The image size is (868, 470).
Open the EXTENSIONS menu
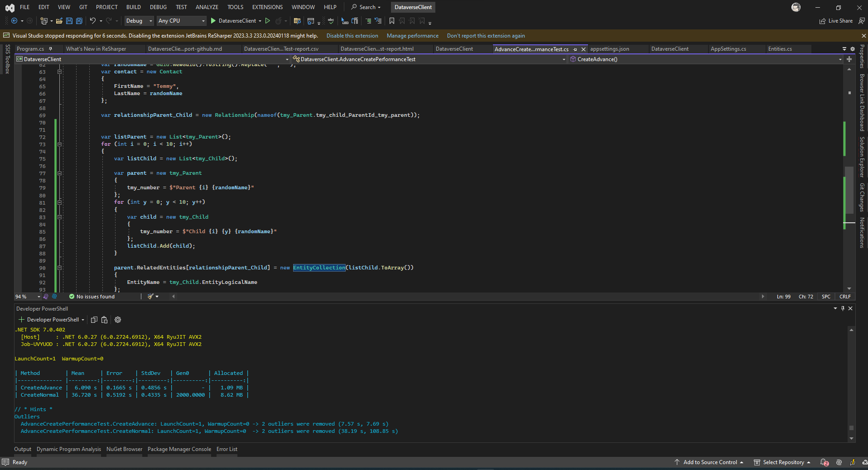coord(267,7)
